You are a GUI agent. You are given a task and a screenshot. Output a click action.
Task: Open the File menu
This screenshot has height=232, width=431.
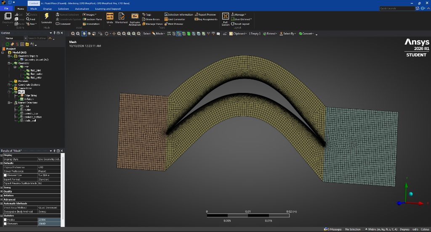click(6, 8)
